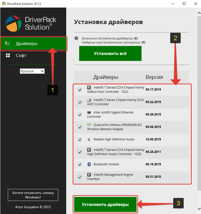Click the Bluetooth module driver name

coord(106,165)
